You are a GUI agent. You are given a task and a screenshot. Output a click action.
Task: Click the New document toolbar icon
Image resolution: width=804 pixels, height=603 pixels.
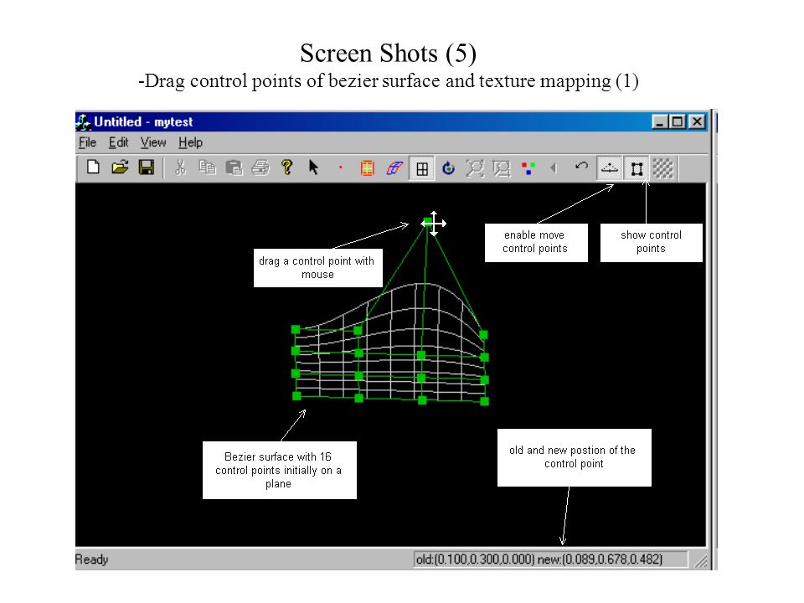click(x=93, y=167)
